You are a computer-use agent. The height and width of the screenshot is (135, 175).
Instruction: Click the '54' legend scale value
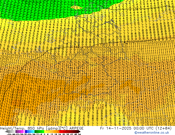coord(79,134)
